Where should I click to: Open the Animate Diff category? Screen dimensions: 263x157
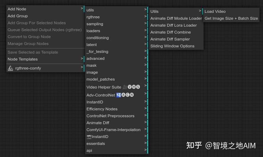[x=117, y=123]
